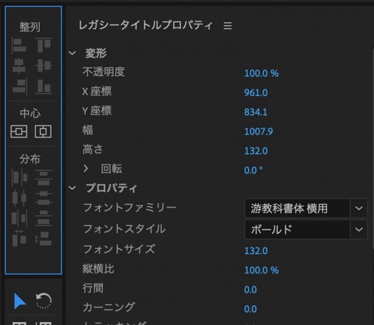The height and width of the screenshot is (325, 374).
Task: Click the 不透明度 value 100.0 %
Action: click(x=261, y=73)
